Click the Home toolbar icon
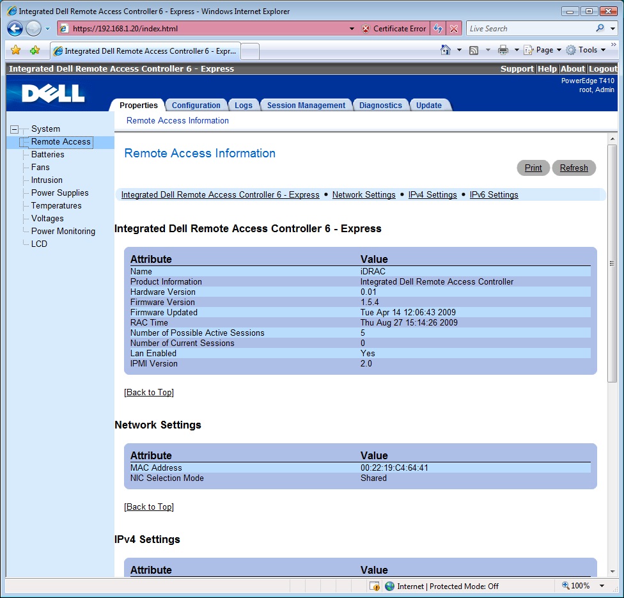Screen dimensions: 624x598 point(446,50)
